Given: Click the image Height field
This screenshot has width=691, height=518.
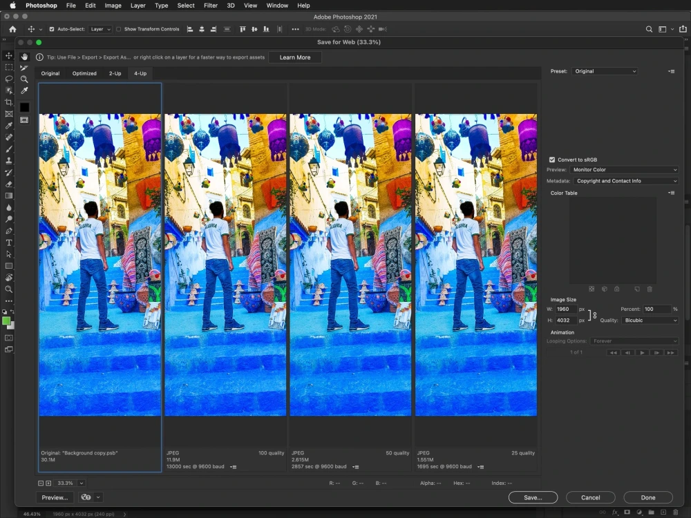Looking at the screenshot, I should [x=566, y=320].
